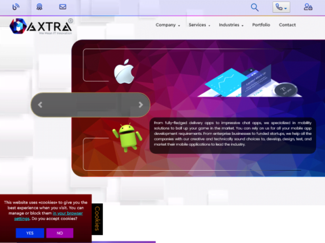
Task: Open the mail envelope icon
Action: click(63, 7)
